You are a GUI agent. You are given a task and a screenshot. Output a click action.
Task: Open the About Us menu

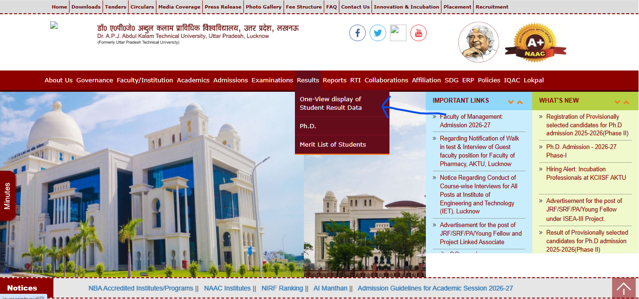59,80
